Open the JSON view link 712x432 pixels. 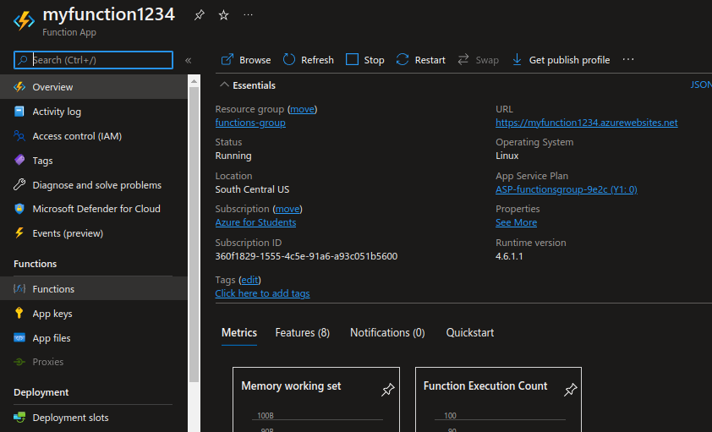(x=701, y=85)
